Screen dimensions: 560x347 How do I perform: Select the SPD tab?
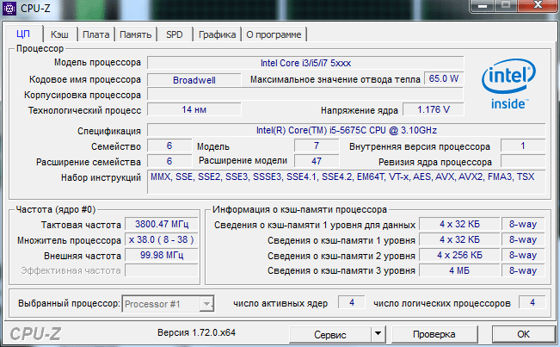coord(175,34)
